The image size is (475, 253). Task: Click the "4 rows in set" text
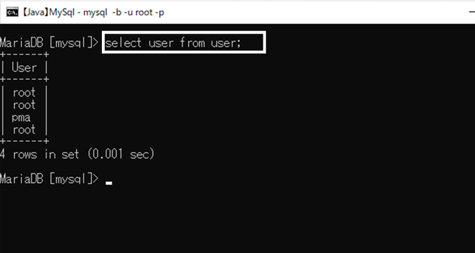(x=40, y=154)
